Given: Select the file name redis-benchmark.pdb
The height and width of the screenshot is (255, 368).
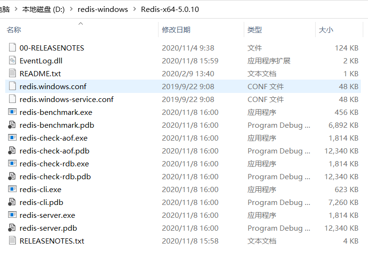Looking at the screenshot, I should coord(57,125).
